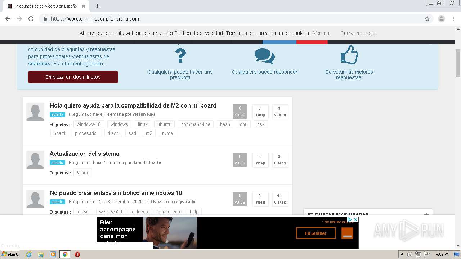461x259 pixels.
Task: Click Empieza en dos minutos button
Action: [x=73, y=77]
